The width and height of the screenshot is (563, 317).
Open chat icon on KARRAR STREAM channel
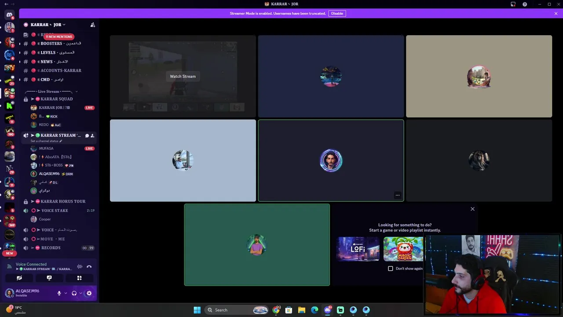pyautogui.click(x=87, y=136)
